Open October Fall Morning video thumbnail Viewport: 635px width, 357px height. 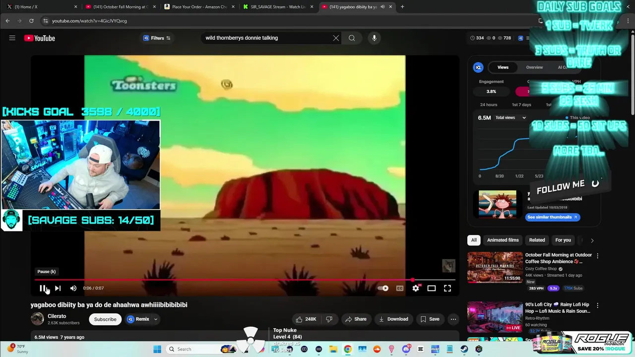tap(495, 267)
